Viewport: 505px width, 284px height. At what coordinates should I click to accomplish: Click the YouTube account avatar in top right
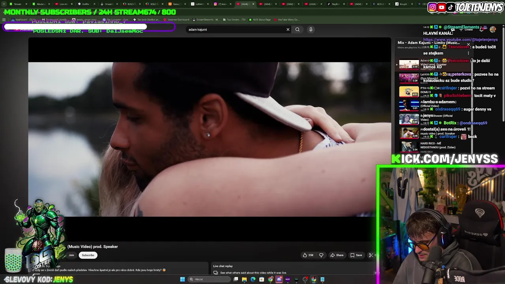(493, 29)
